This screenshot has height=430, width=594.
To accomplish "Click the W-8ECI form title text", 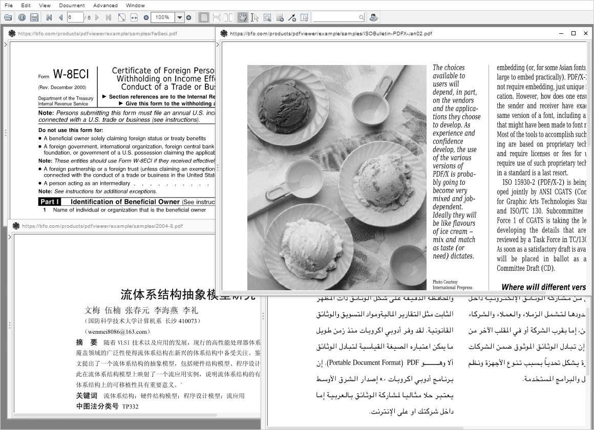I will pos(71,74).
